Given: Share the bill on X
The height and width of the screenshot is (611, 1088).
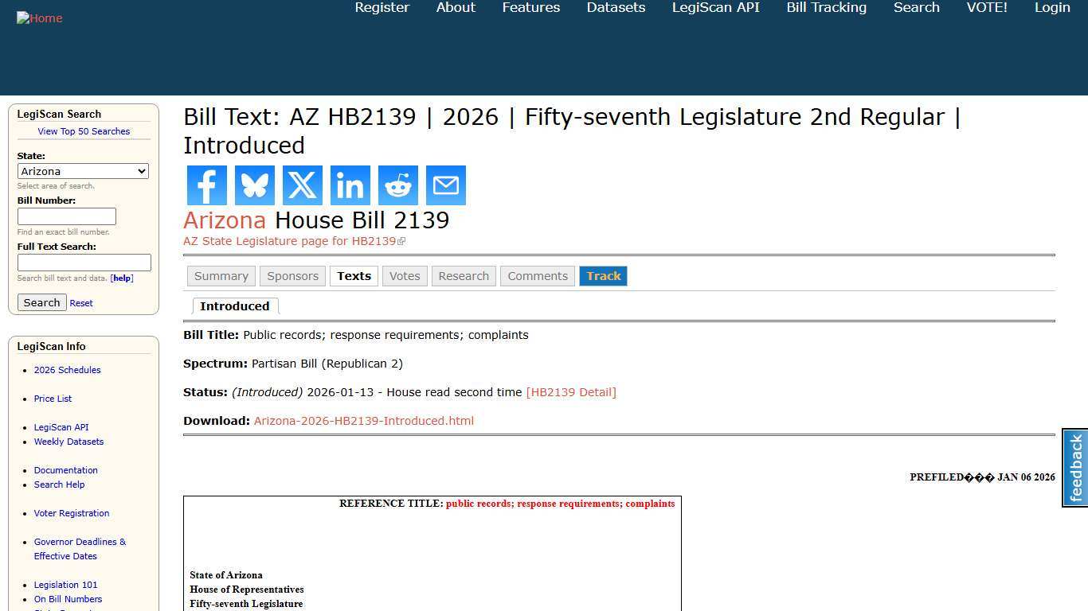Looking at the screenshot, I should [302, 185].
